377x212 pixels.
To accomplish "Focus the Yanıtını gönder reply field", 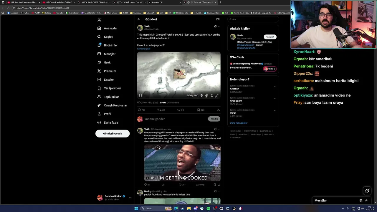I will coord(175,119).
